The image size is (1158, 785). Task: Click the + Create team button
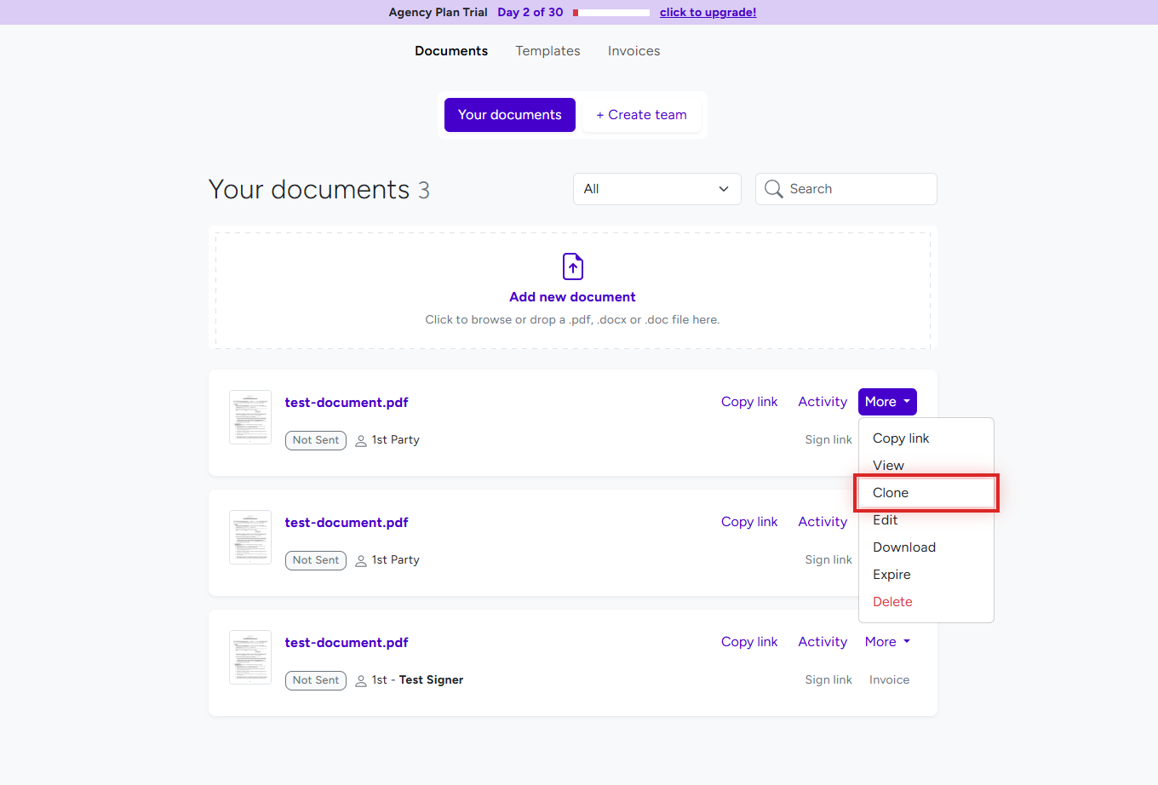[641, 114]
